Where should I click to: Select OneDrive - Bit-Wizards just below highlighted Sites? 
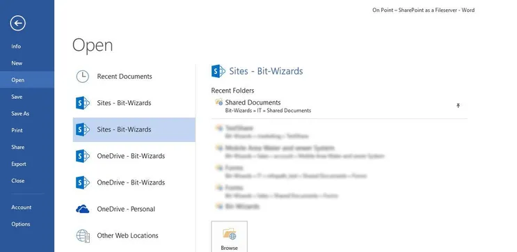tap(134, 156)
